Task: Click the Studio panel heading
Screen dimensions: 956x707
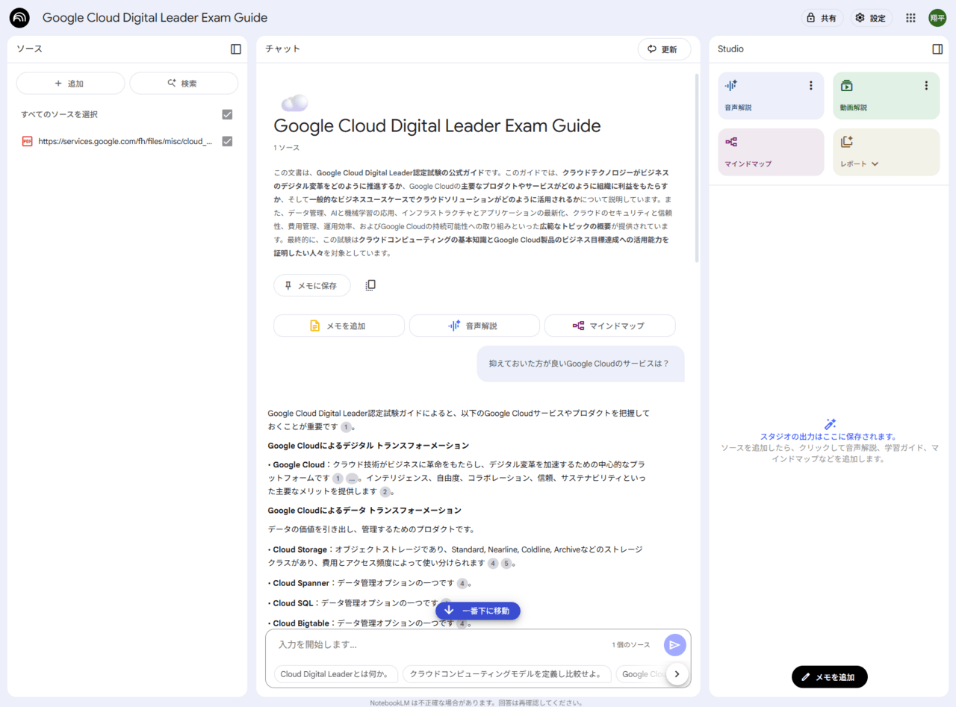Action: pos(730,49)
